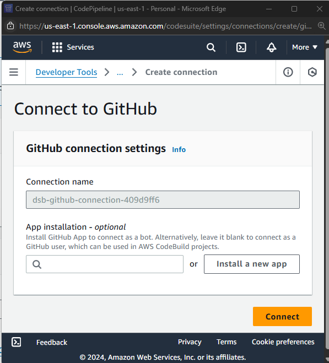Open the Info link for GitHub settings
Image resolution: width=329 pixels, height=363 pixels.
pyautogui.click(x=179, y=150)
